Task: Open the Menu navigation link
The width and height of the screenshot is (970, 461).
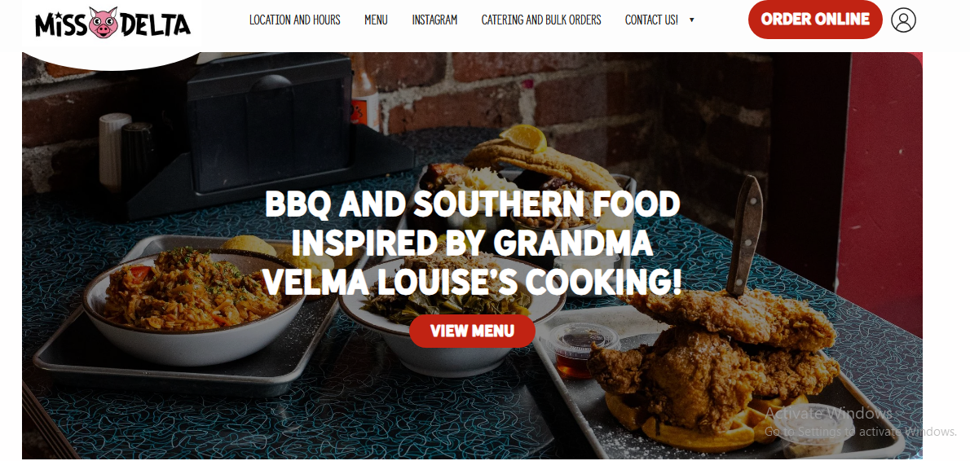Action: (x=376, y=20)
